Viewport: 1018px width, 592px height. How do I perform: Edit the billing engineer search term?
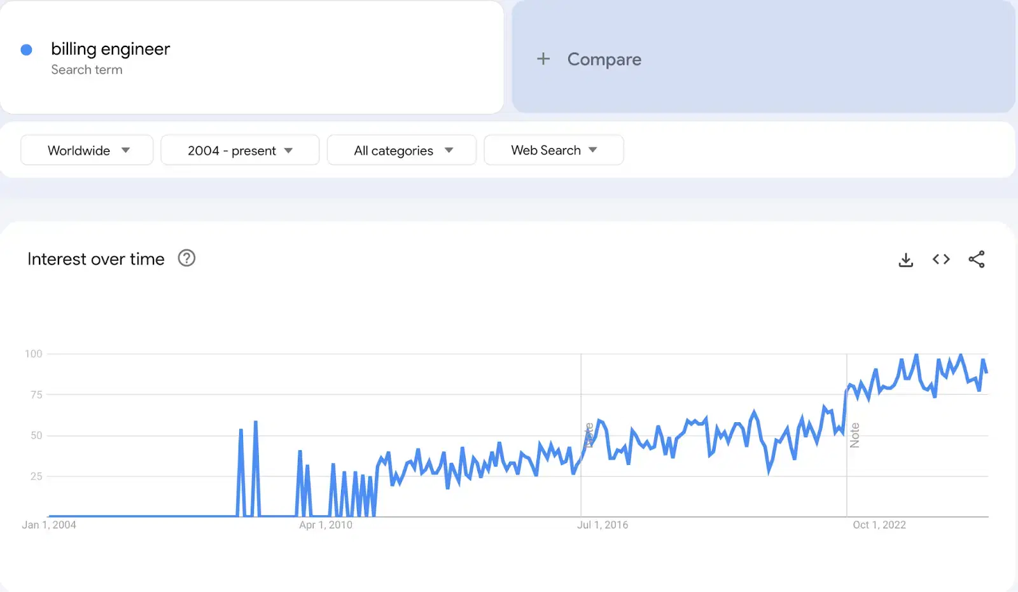(x=111, y=49)
